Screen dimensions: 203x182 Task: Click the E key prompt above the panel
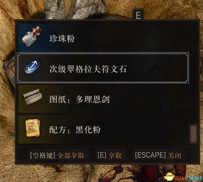(x=138, y=14)
